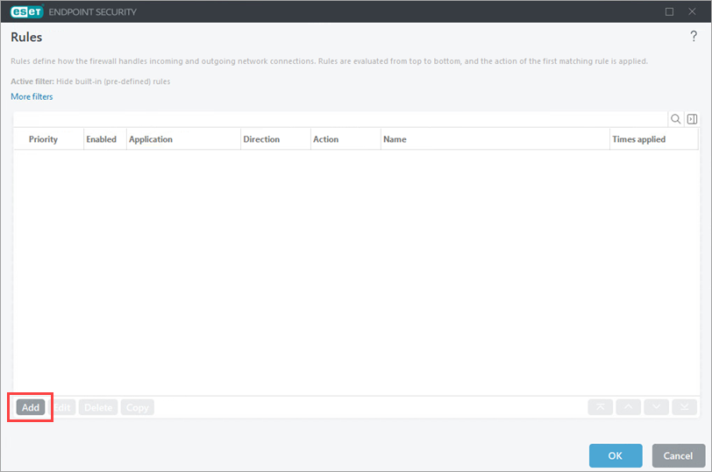Sort rules by the Priority column header

pos(43,139)
